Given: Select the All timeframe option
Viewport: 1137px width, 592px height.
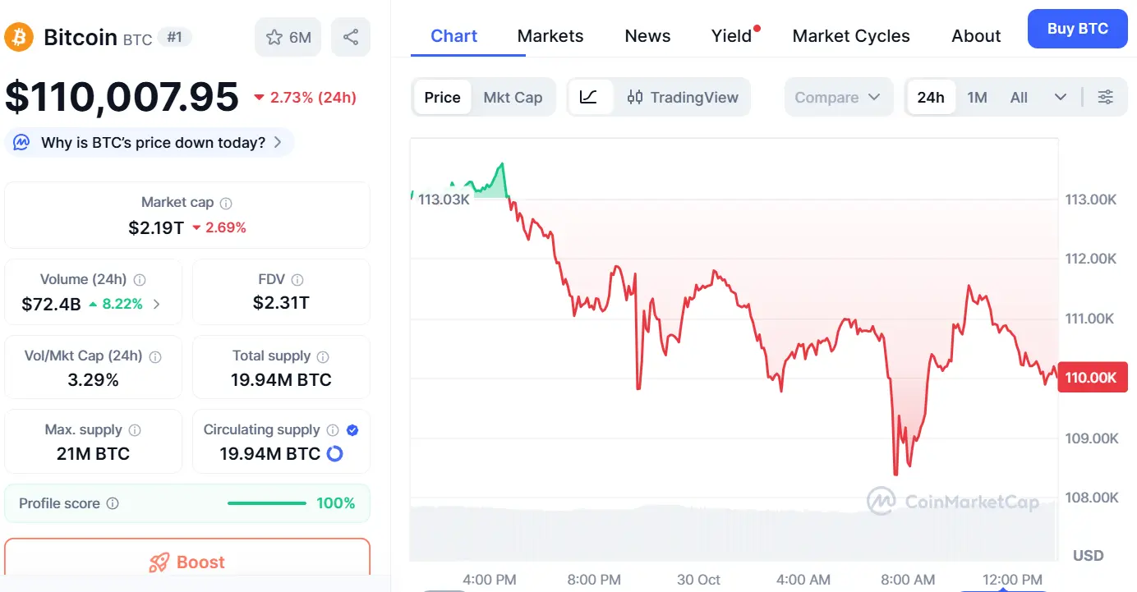Looking at the screenshot, I should coord(1019,97).
